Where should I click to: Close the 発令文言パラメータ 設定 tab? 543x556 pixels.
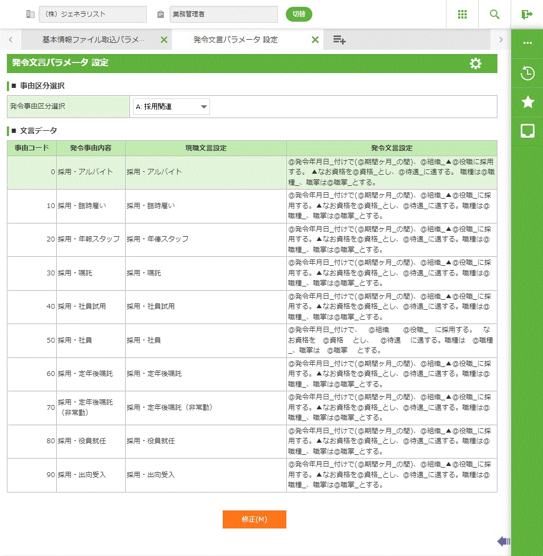click(x=315, y=40)
